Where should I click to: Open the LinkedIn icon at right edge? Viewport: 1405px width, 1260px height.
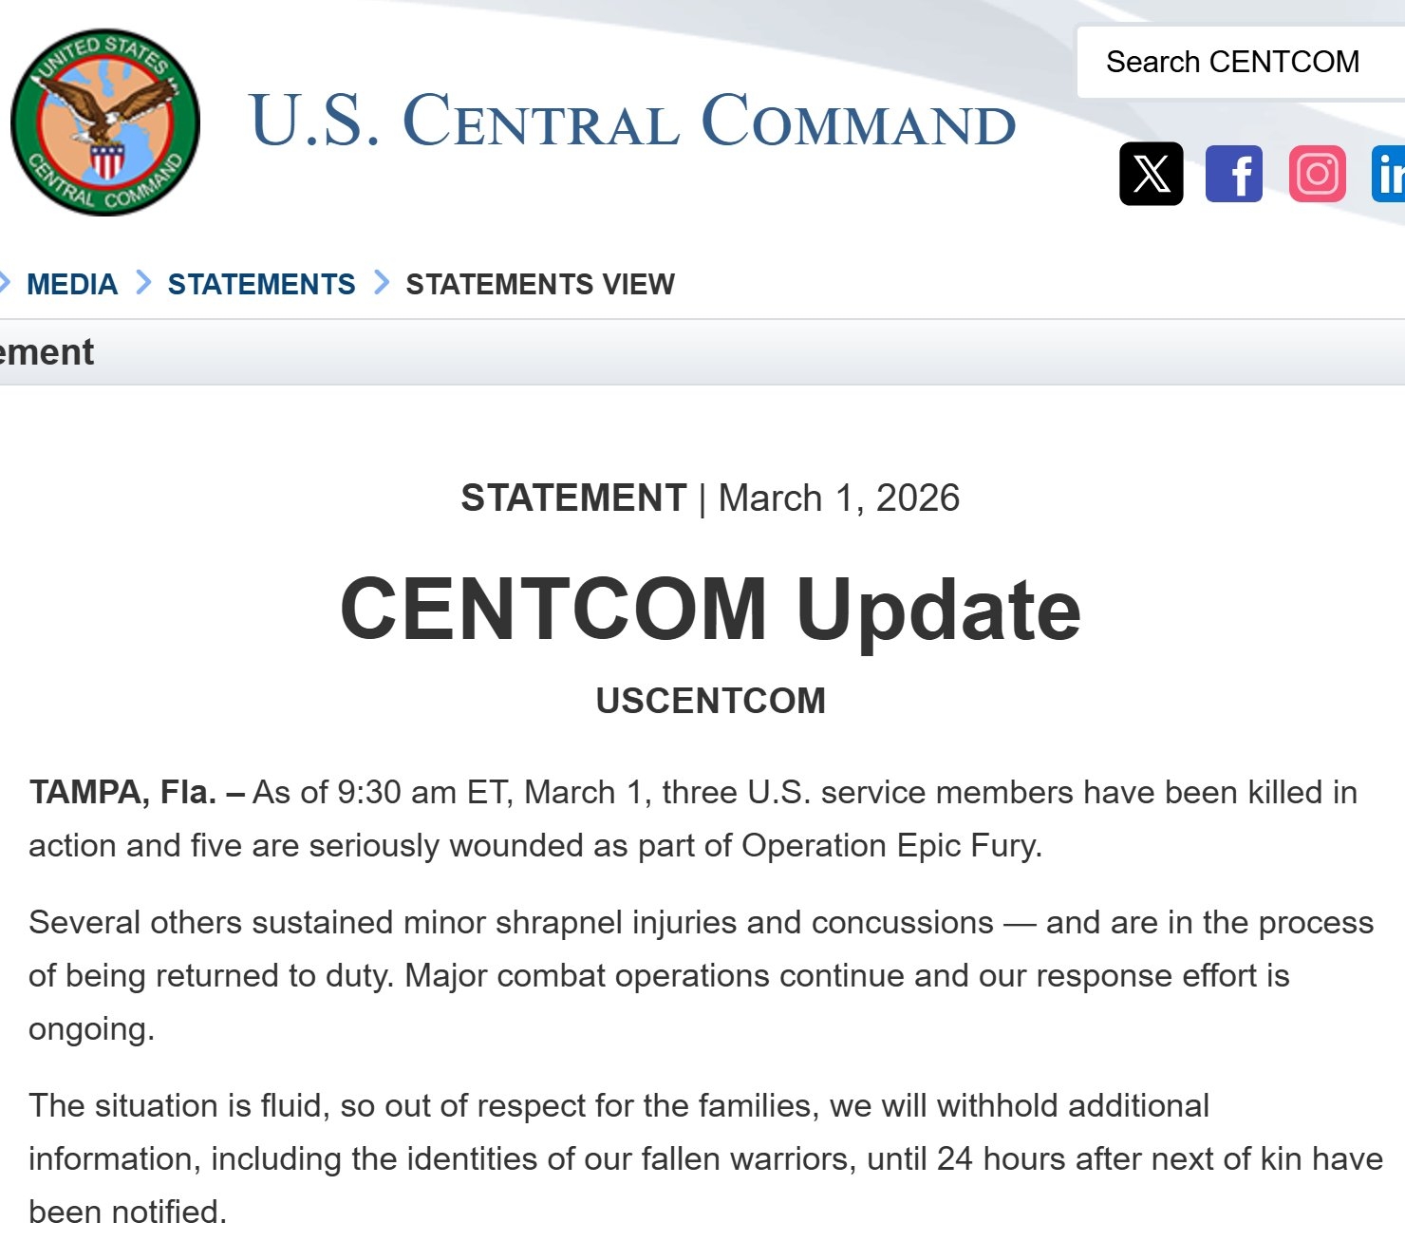point(1389,174)
